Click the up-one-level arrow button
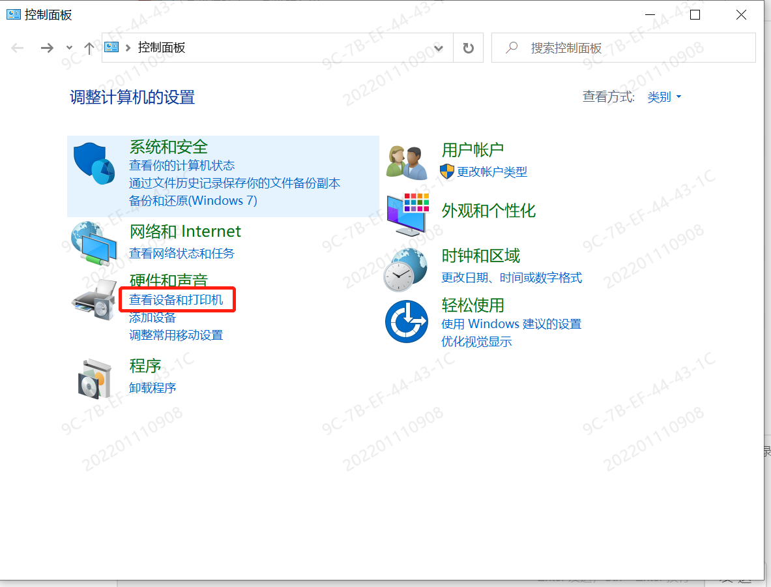The height and width of the screenshot is (587, 771). tap(89, 47)
